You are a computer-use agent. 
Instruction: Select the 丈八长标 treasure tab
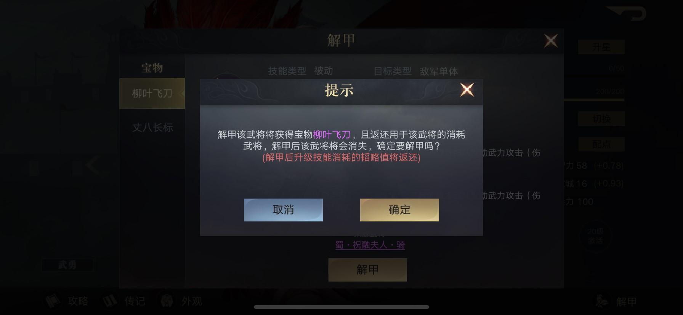click(152, 127)
